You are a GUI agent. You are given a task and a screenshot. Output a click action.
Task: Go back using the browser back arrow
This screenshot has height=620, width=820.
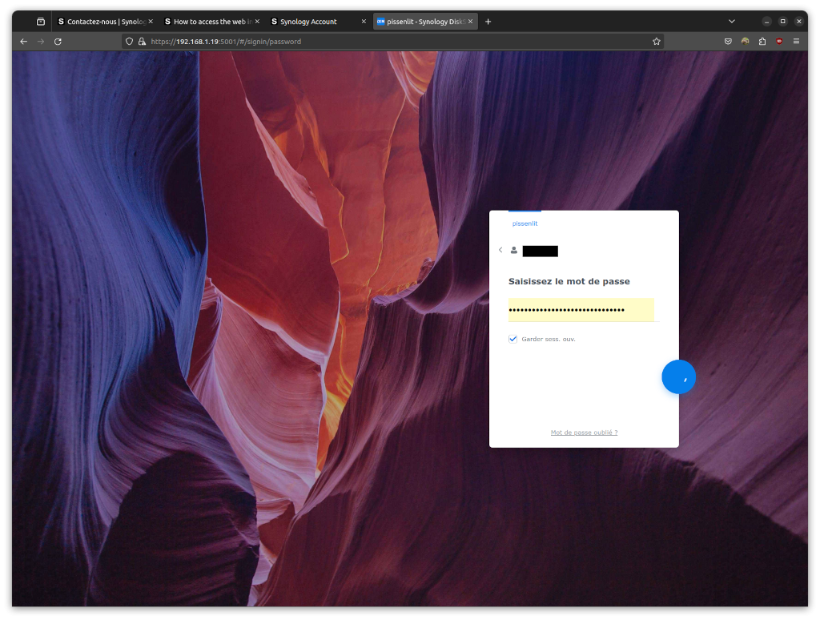(24, 41)
